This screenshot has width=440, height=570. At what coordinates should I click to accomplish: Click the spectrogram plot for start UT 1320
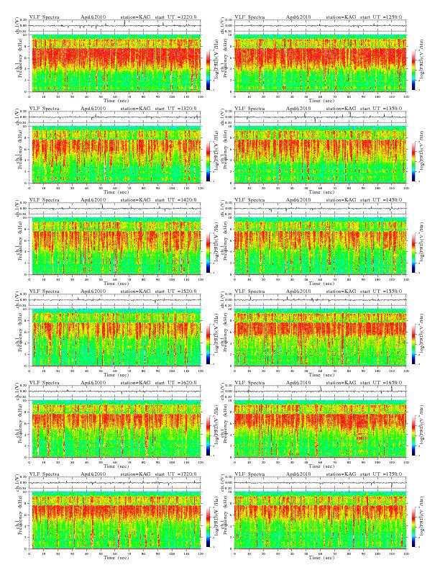(x=115, y=155)
